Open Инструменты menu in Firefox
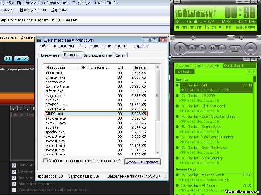The image size is (261, 195). pyautogui.click(x=33, y=10)
